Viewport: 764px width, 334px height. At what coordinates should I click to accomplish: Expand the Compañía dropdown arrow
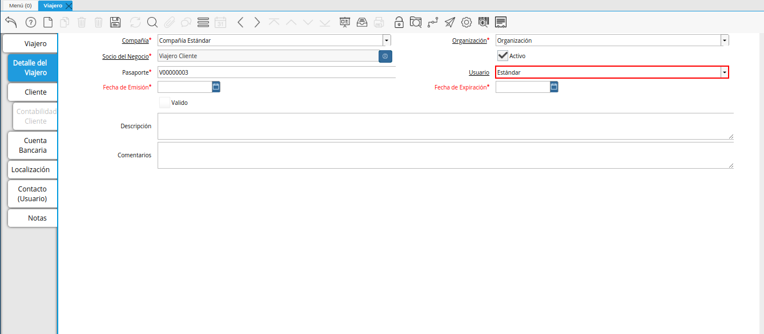(387, 40)
